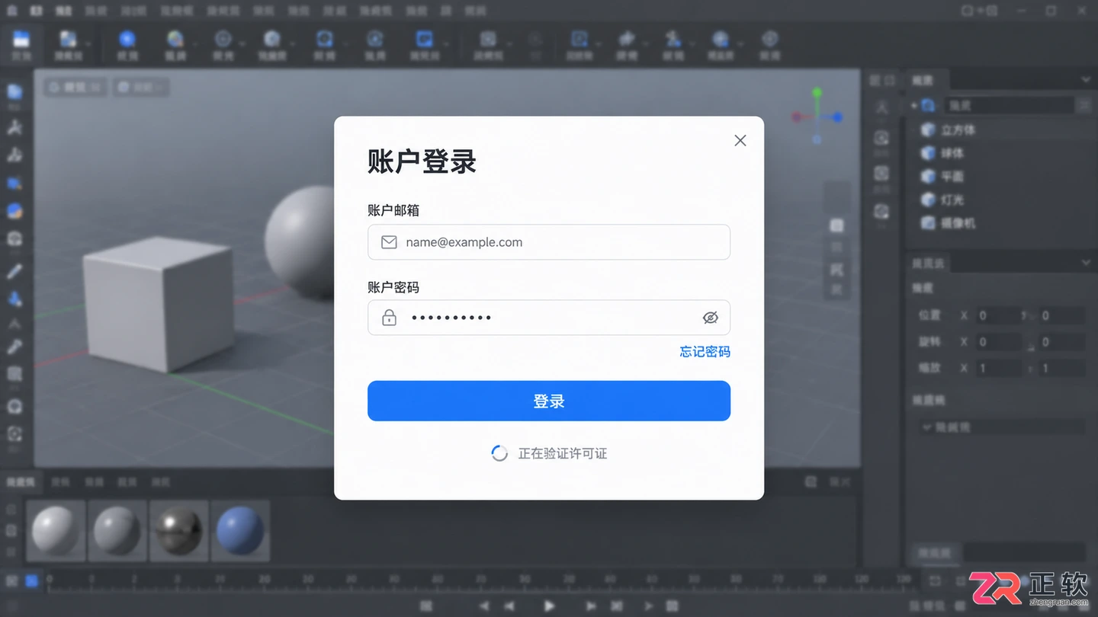Focus the 账户密码 password input field
The width and height of the screenshot is (1098, 617).
549,318
